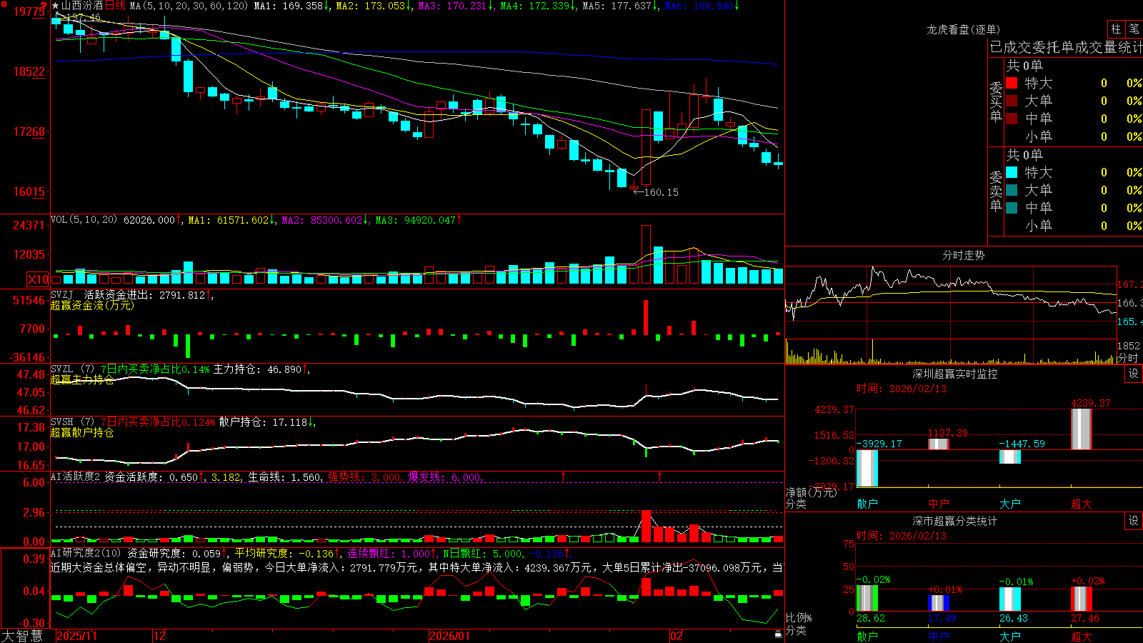Click the X10 volume scale box

tap(38, 279)
